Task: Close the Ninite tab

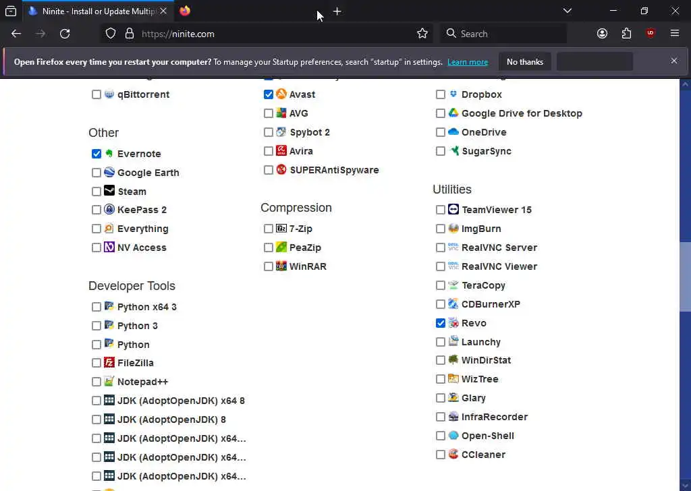Action: (x=163, y=11)
